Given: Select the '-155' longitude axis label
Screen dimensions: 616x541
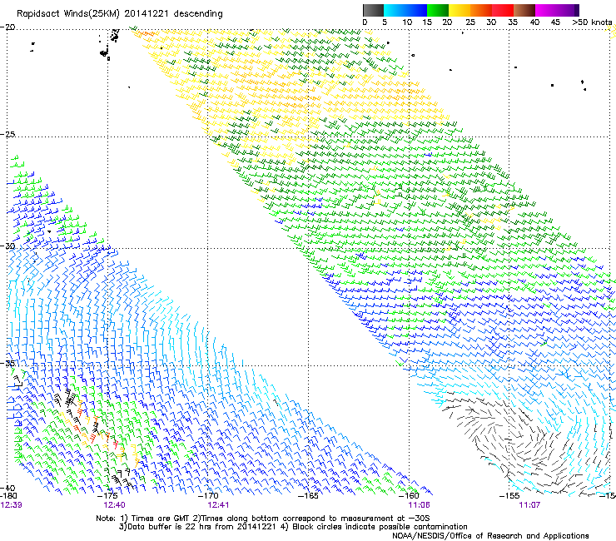Looking at the screenshot, I should tap(509, 496).
